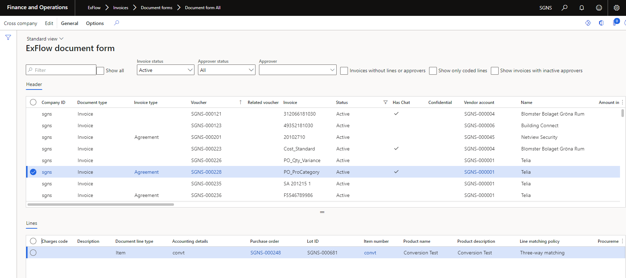Enable Invoices without lines or approvers

344,71
